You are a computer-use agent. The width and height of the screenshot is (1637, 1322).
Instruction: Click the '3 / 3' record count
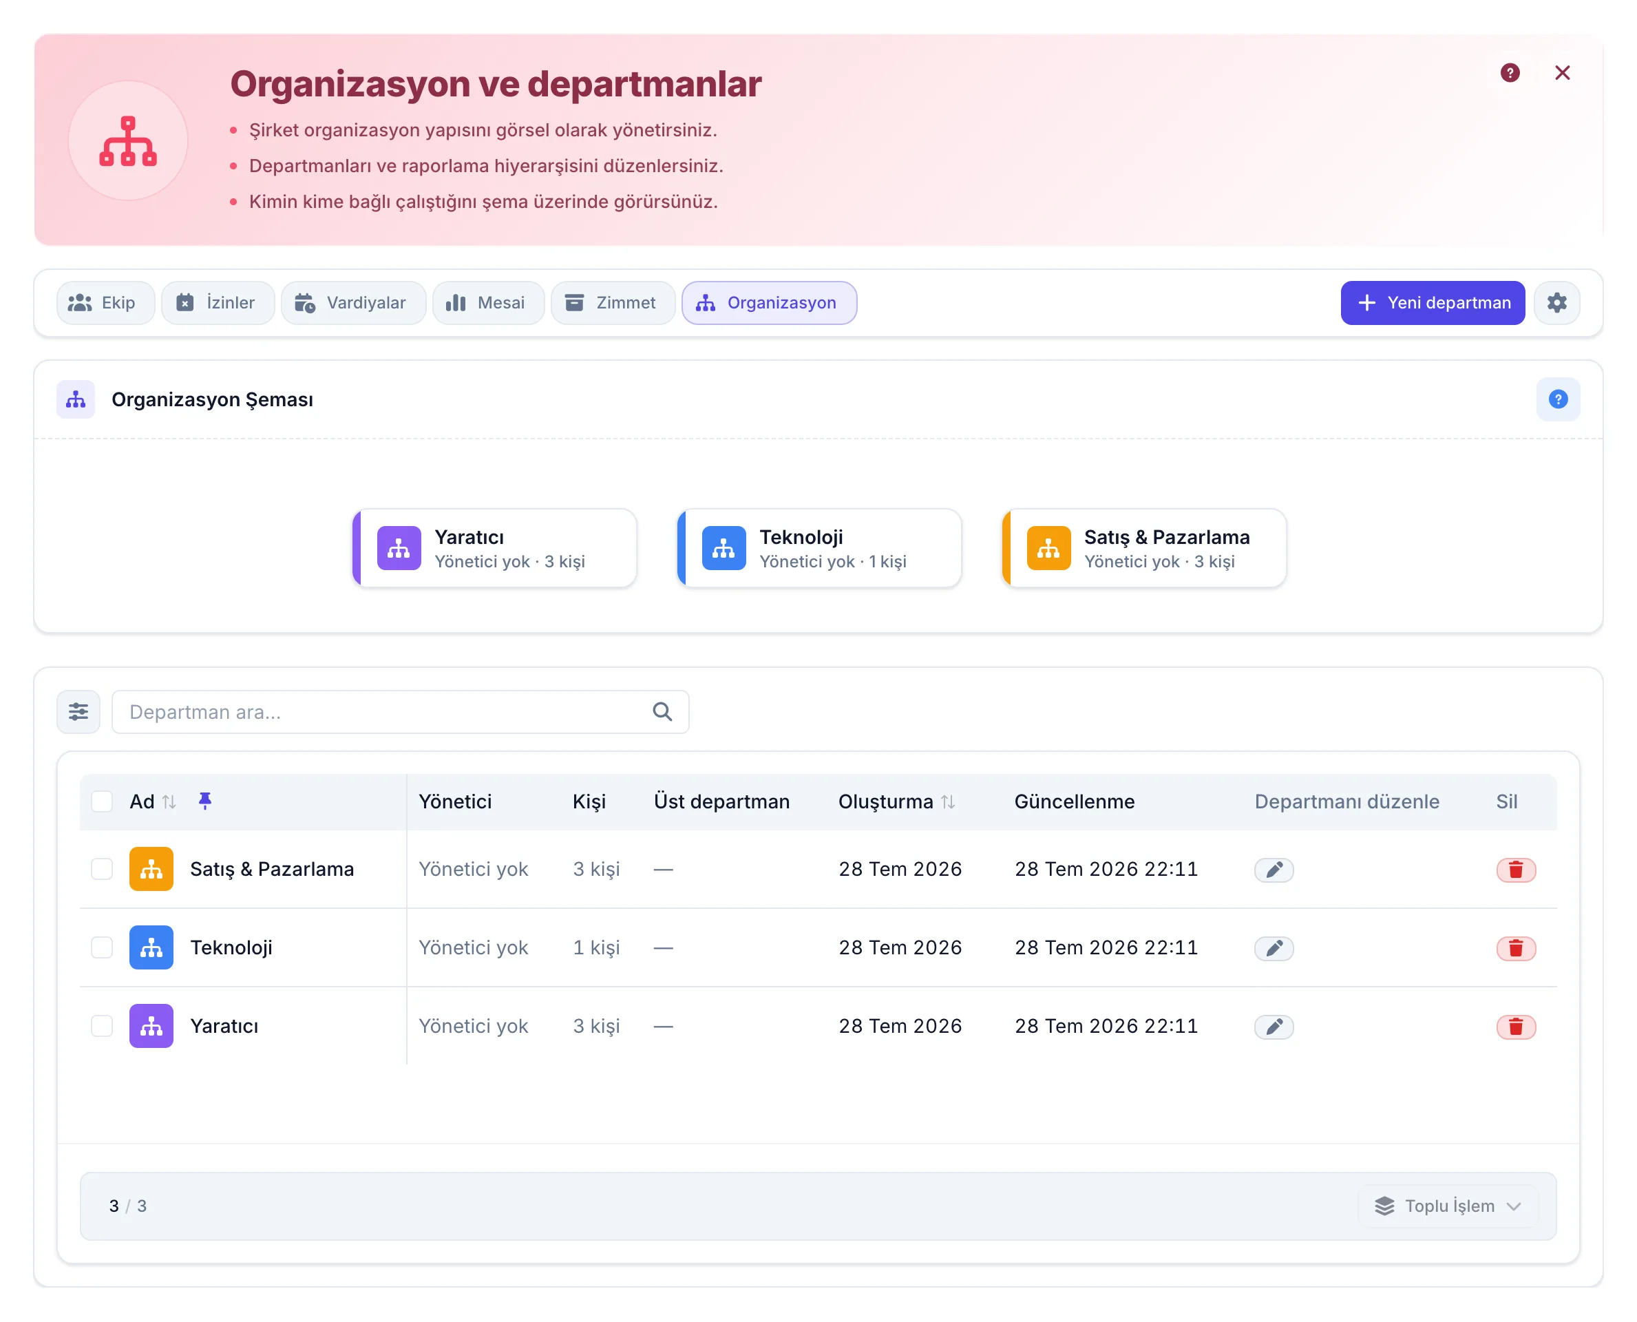[127, 1206]
